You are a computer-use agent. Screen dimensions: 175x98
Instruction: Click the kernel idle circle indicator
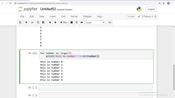click(155, 17)
